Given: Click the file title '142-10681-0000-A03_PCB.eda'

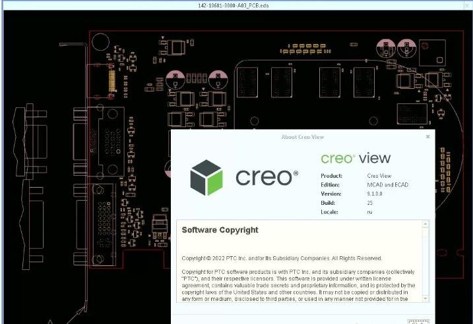Looking at the screenshot, I should [233, 5].
